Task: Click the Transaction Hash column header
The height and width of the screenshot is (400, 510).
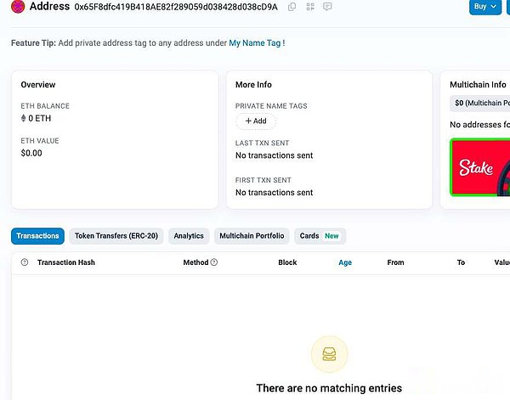Action: point(66,262)
